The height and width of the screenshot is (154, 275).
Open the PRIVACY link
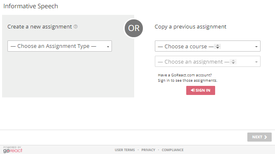point(148,150)
